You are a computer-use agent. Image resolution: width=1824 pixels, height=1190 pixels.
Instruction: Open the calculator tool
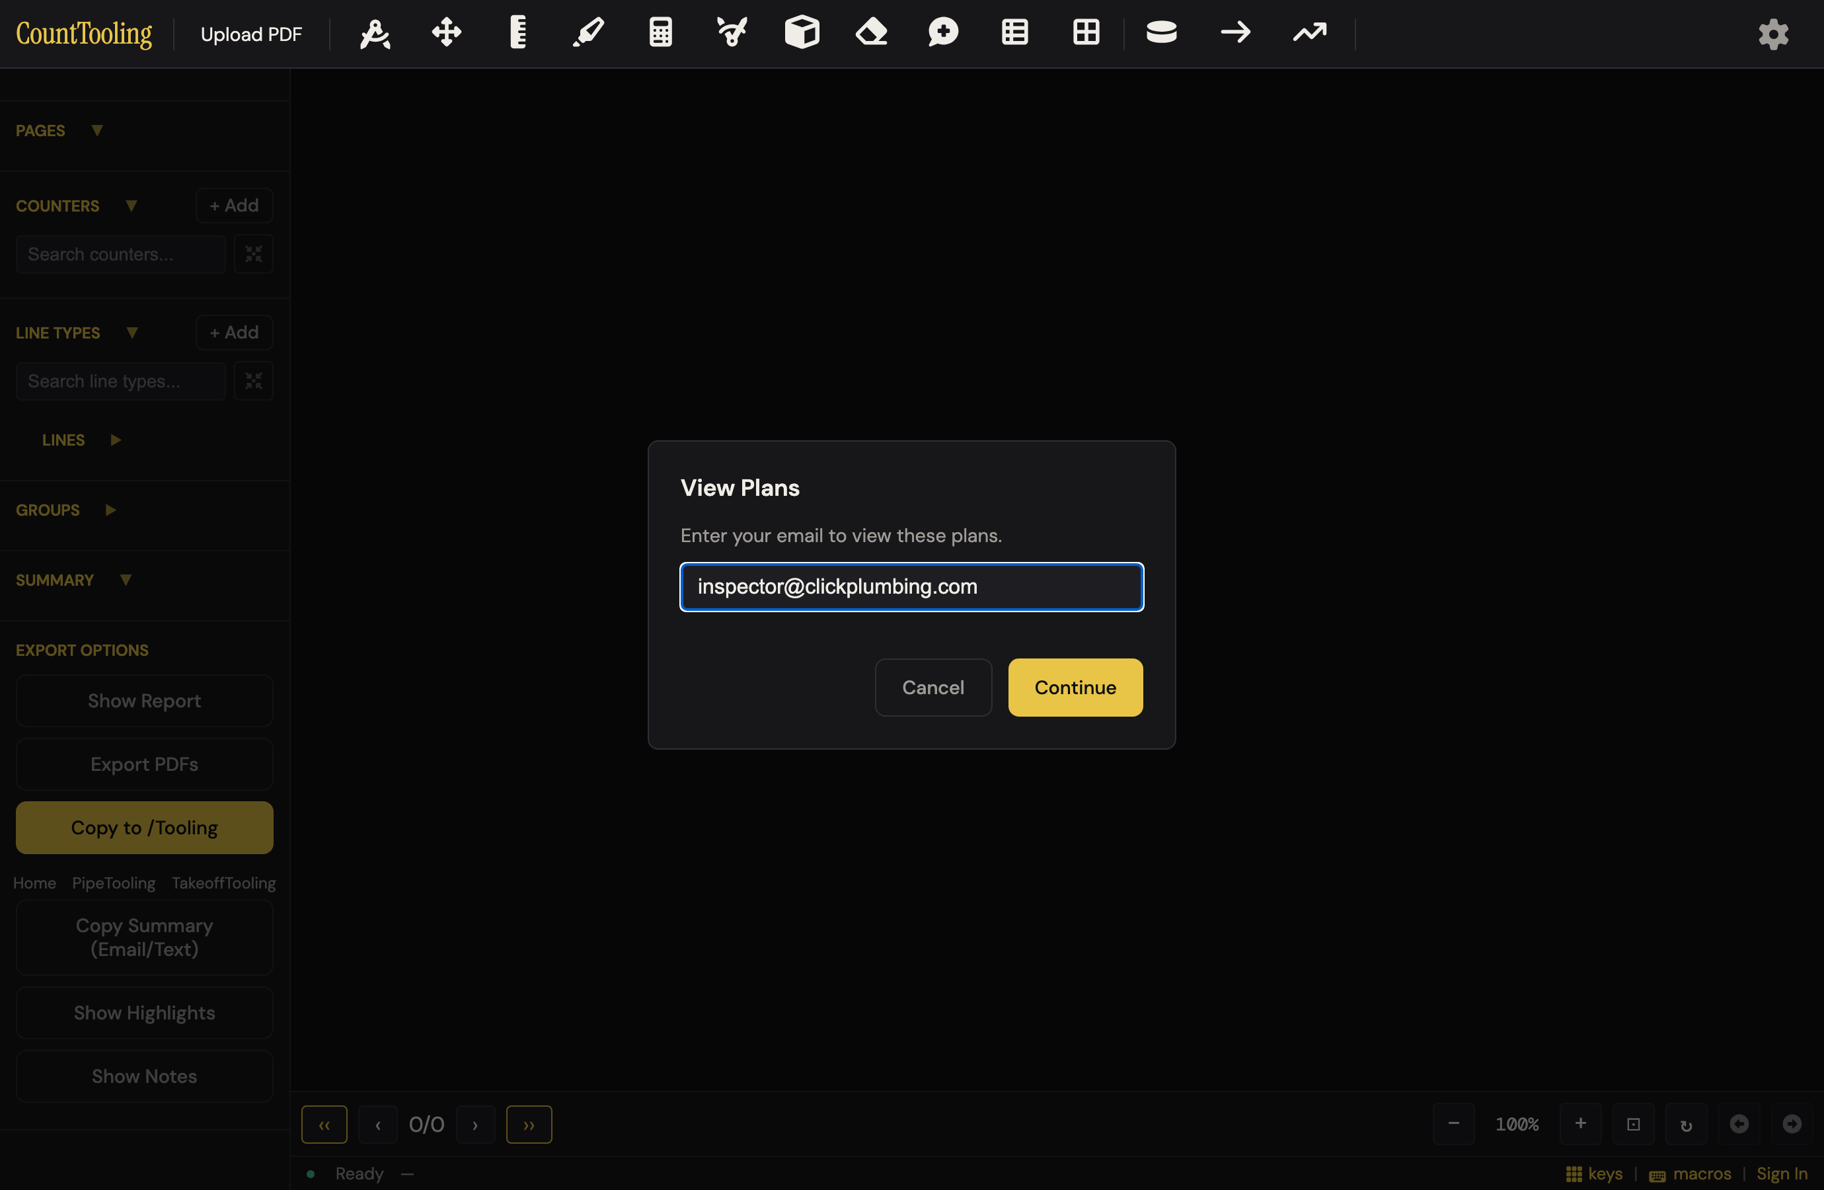coord(660,33)
